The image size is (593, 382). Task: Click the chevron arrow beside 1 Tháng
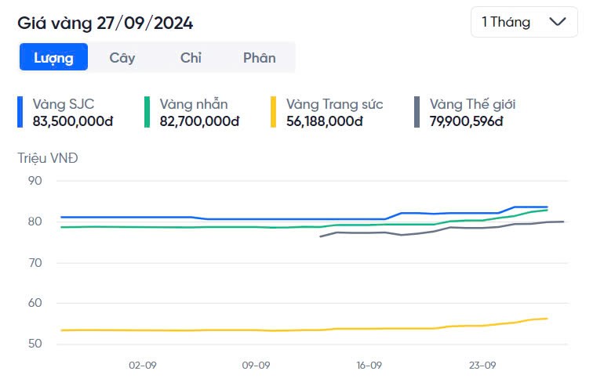point(558,22)
